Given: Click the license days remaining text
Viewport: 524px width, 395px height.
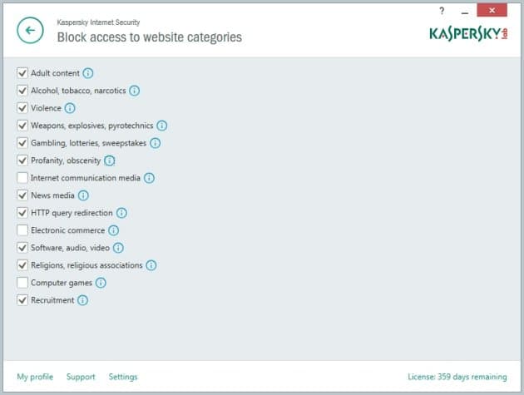Looking at the screenshot, I should click(x=457, y=377).
